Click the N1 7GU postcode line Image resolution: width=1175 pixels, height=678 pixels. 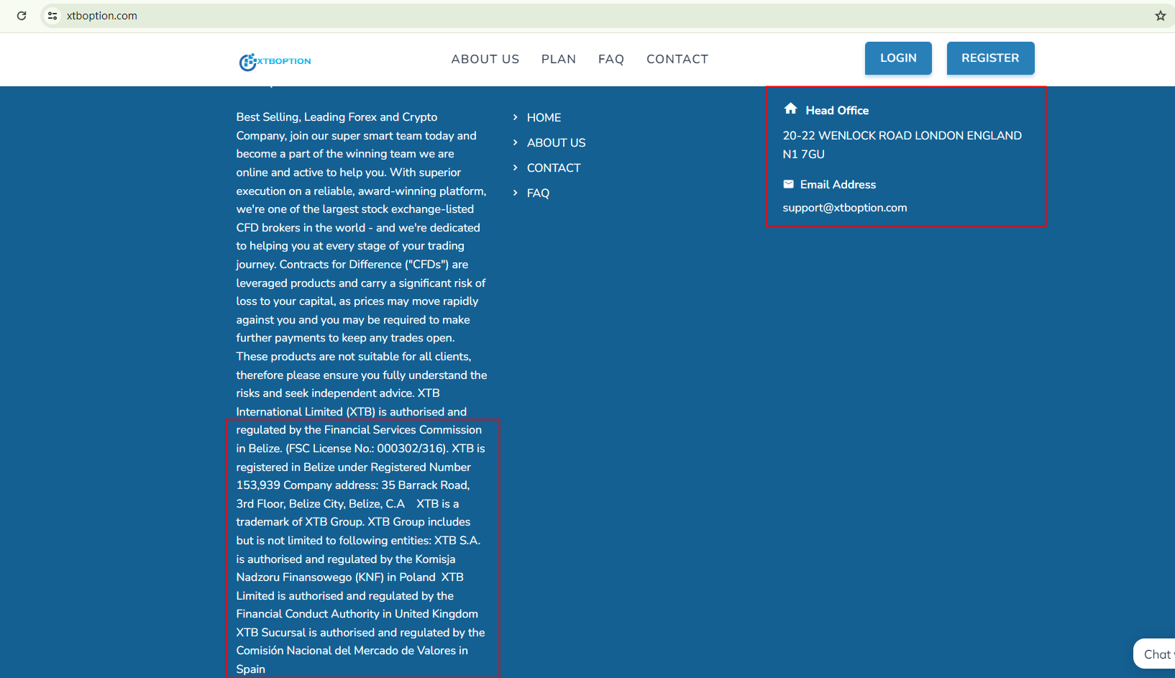coord(803,154)
